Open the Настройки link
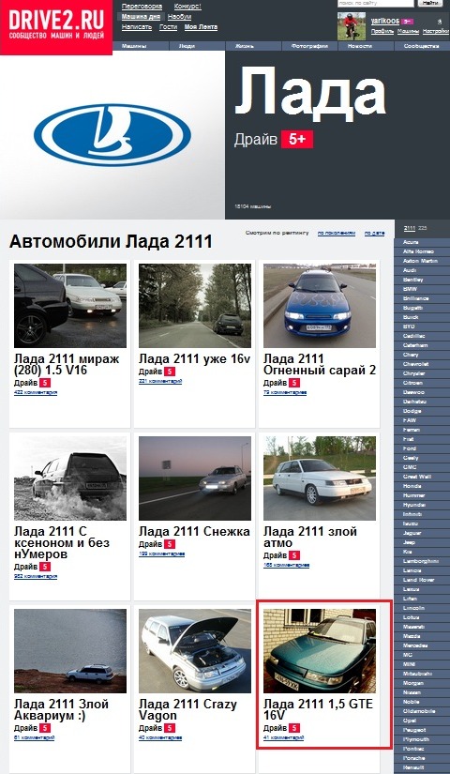Viewport: 450px width, 774px height. tap(436, 31)
